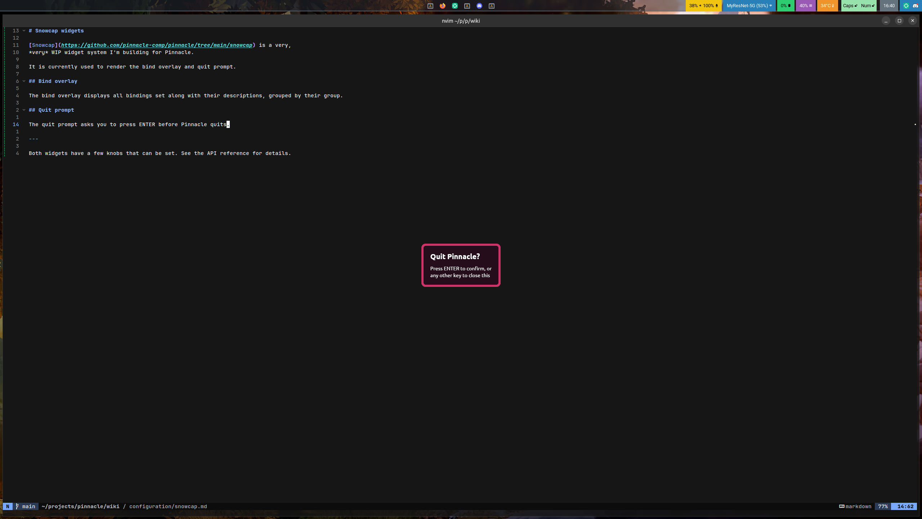Click the '## Quit prompt' heading
Image resolution: width=922 pixels, height=519 pixels.
(52, 110)
